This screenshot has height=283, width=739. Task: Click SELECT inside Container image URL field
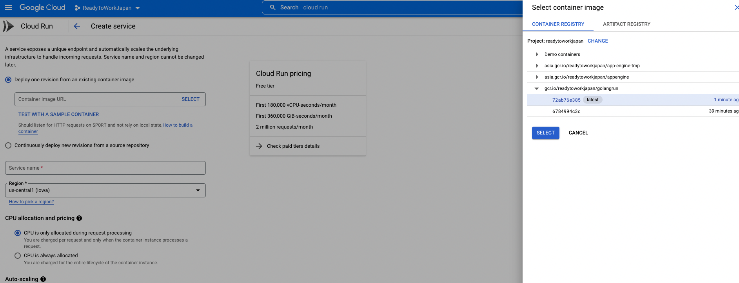191,99
